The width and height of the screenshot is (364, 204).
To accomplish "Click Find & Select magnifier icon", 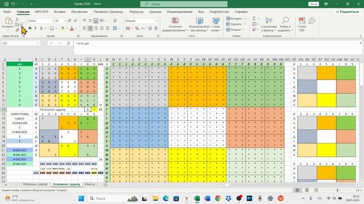I will pyautogui.click(x=285, y=20).
